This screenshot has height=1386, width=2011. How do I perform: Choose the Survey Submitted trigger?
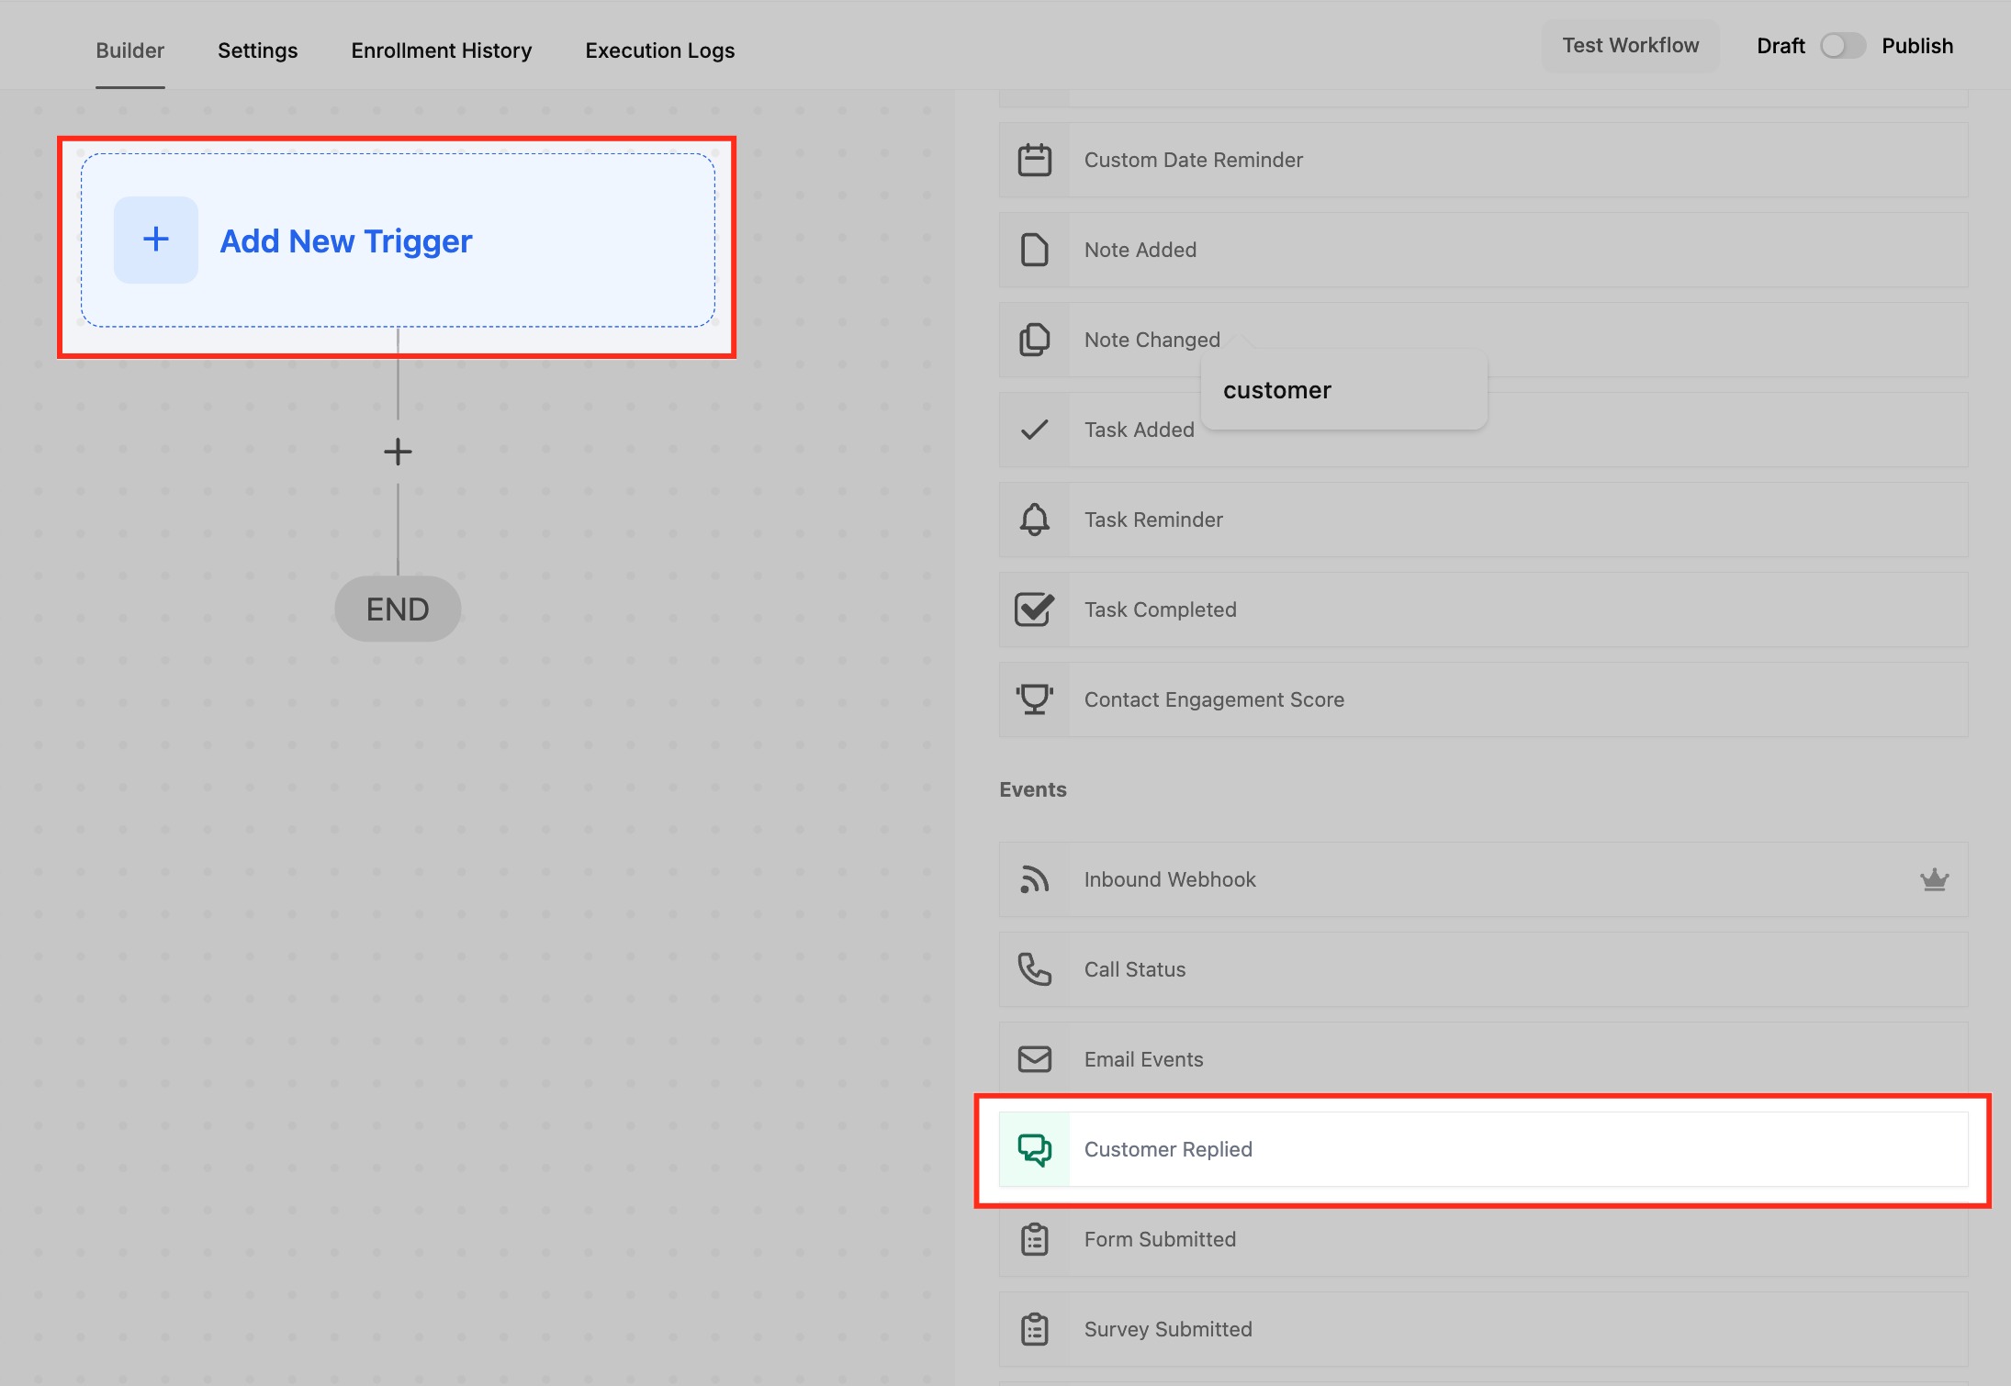point(1167,1329)
